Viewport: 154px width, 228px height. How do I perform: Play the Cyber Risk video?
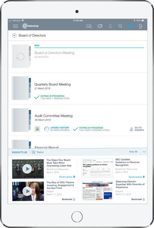(27, 169)
